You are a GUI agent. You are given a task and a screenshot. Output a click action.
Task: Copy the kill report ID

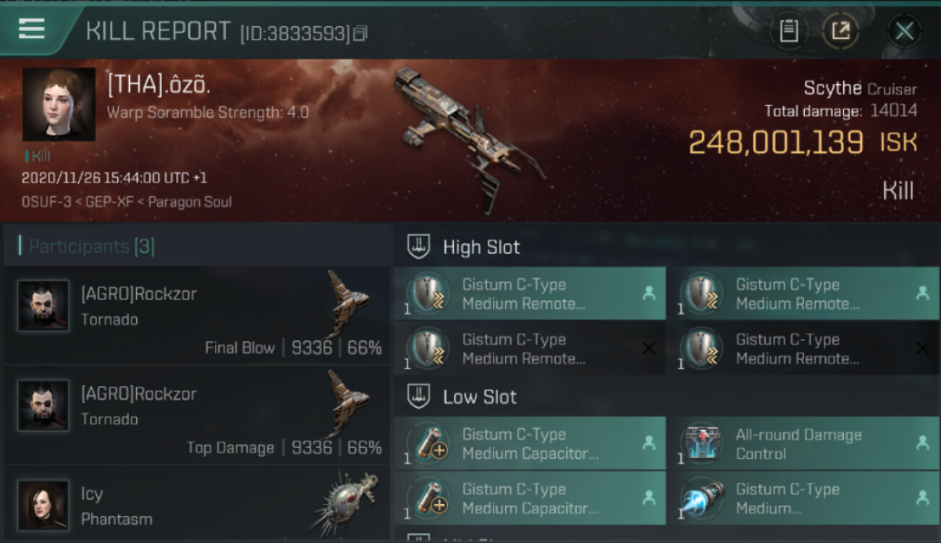point(360,33)
